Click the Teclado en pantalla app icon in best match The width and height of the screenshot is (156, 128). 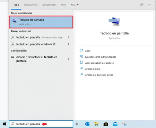pos(14,21)
